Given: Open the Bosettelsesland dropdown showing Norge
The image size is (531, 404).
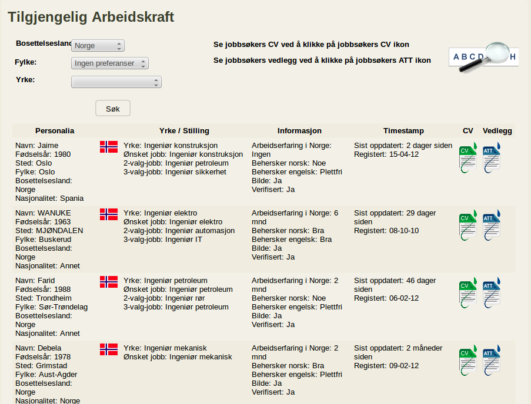Looking at the screenshot, I should point(98,46).
